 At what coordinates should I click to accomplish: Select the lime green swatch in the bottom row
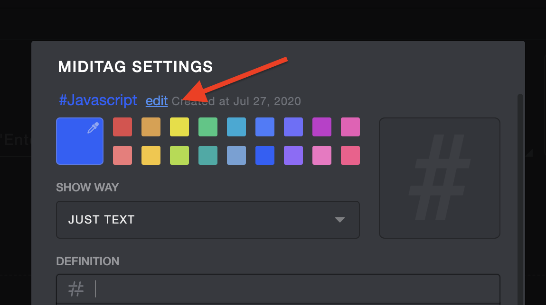179,155
